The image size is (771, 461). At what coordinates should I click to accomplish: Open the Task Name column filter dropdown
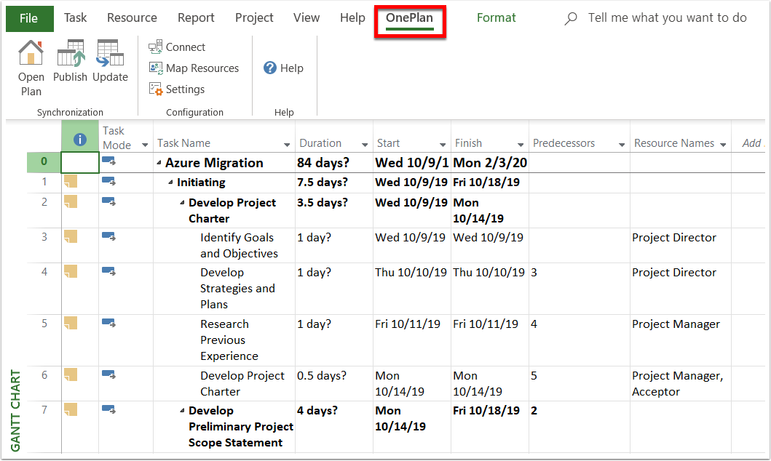point(286,143)
